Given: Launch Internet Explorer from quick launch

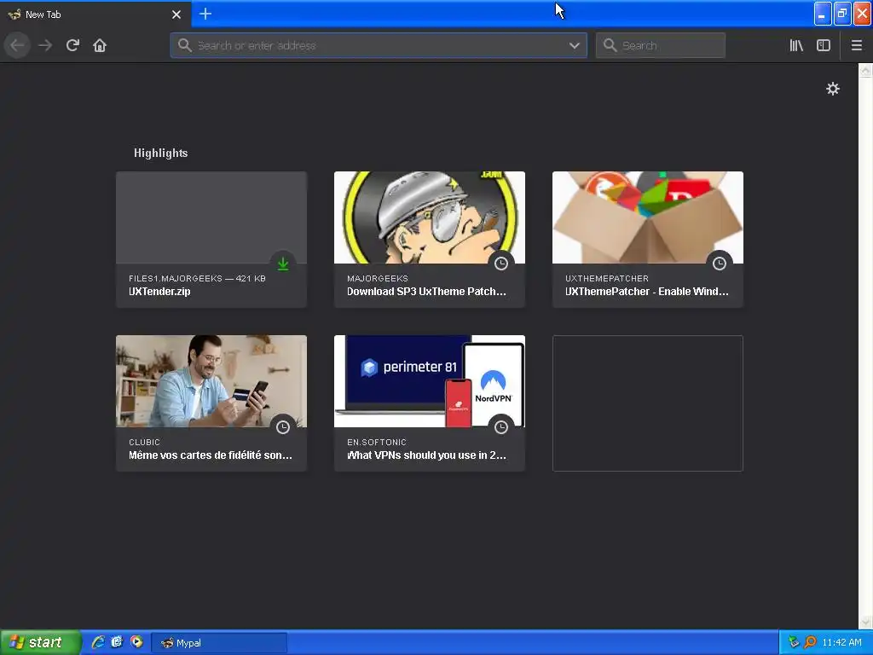Looking at the screenshot, I should (97, 642).
